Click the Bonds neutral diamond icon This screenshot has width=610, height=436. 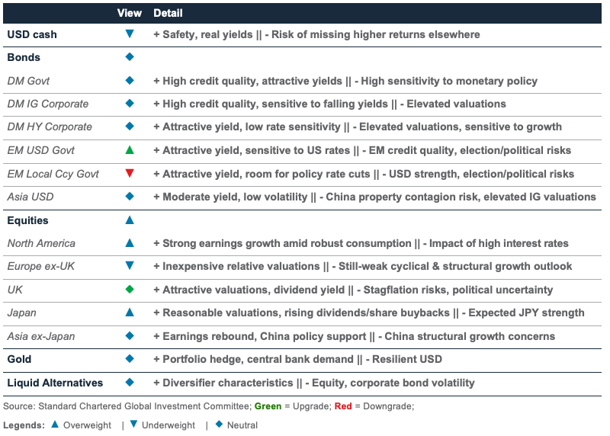(129, 57)
